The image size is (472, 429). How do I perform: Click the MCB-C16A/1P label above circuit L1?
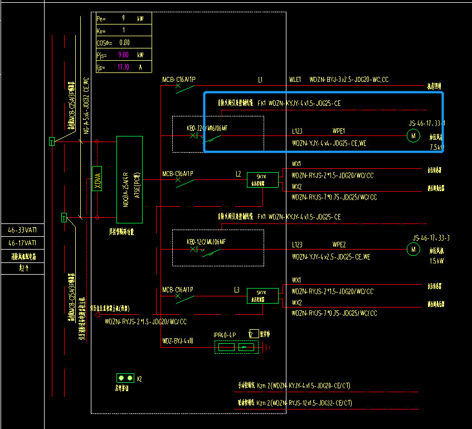coord(179,80)
